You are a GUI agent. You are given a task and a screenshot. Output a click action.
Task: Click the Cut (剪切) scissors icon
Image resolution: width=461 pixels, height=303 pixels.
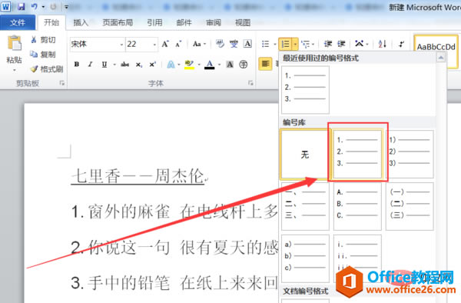34,40
